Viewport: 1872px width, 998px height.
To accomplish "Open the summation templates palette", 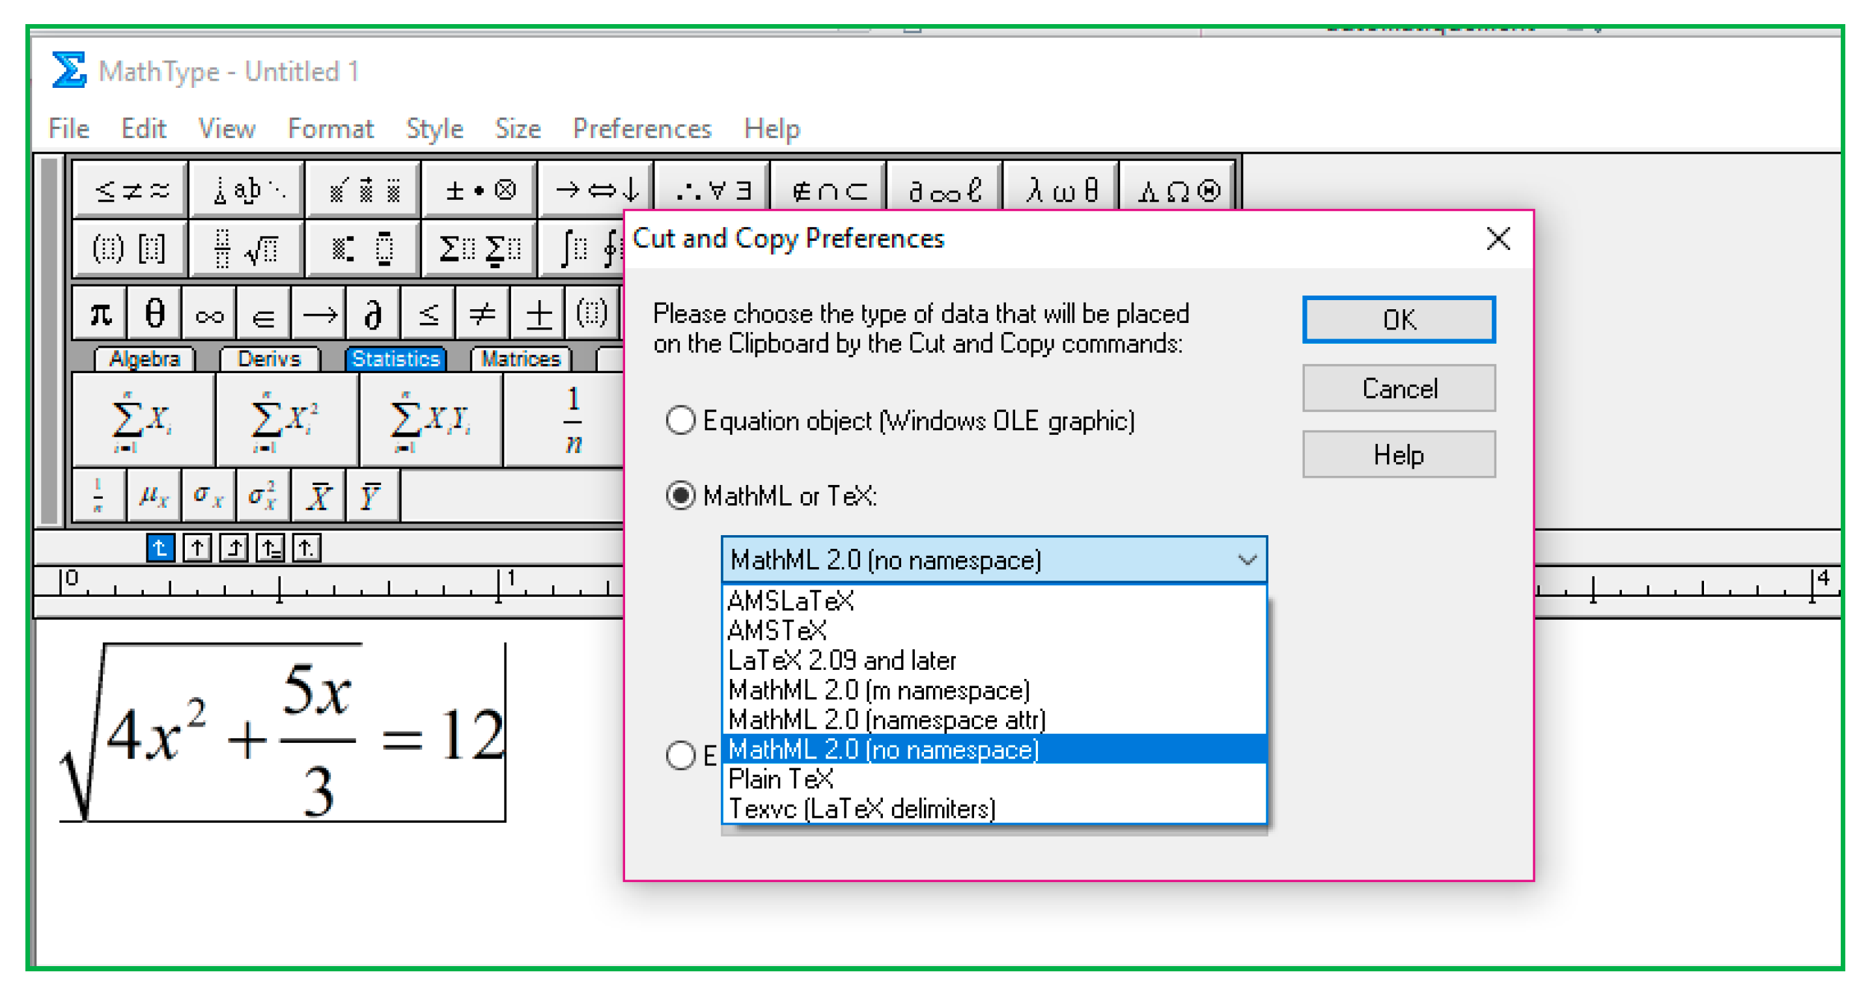I will click(x=480, y=249).
